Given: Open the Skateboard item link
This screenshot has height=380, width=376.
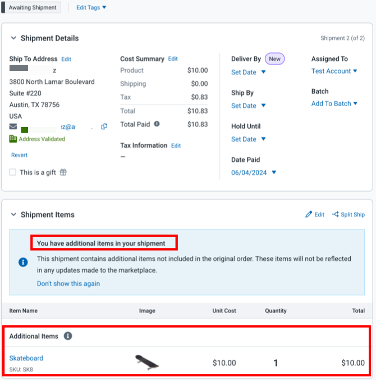Looking at the screenshot, I should [26, 358].
